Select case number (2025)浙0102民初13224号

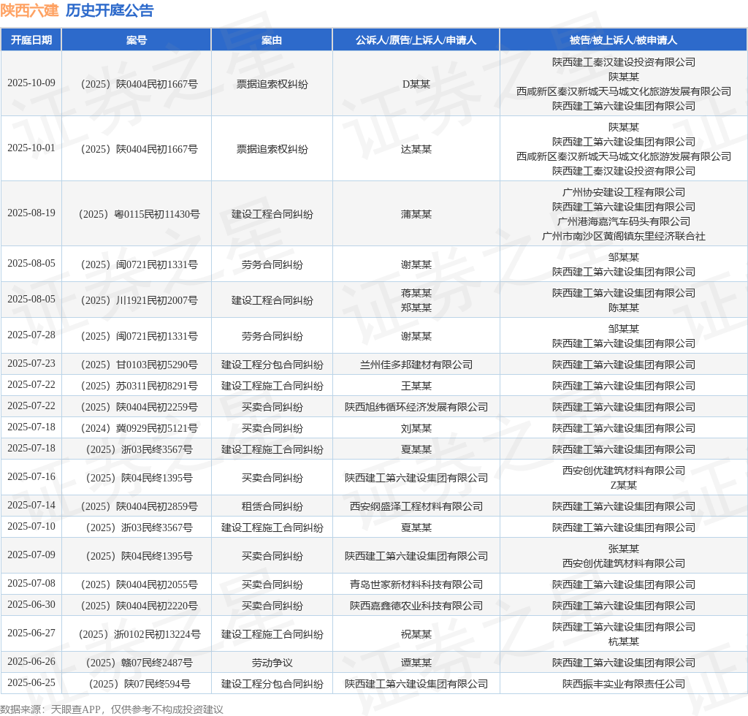pos(139,634)
